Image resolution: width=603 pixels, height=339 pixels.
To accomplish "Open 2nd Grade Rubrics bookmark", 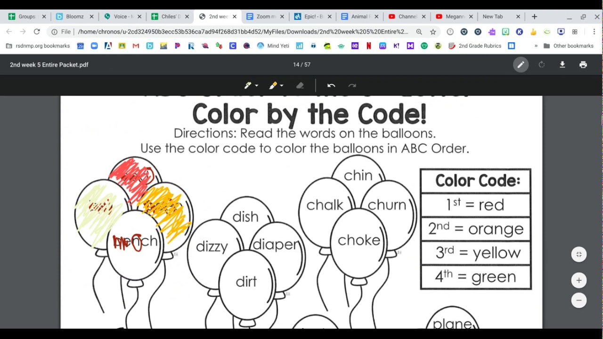I will click(474, 46).
